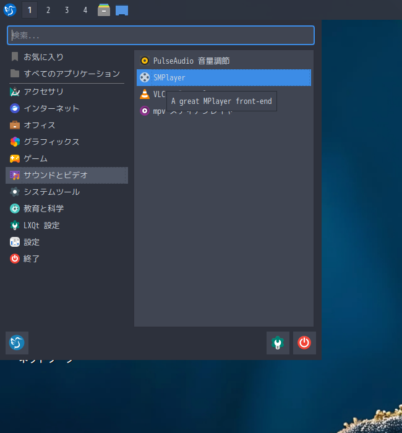Viewport: 402px width, 433px height.
Task: Click the ゲーム gamepad icon
Action: point(15,158)
